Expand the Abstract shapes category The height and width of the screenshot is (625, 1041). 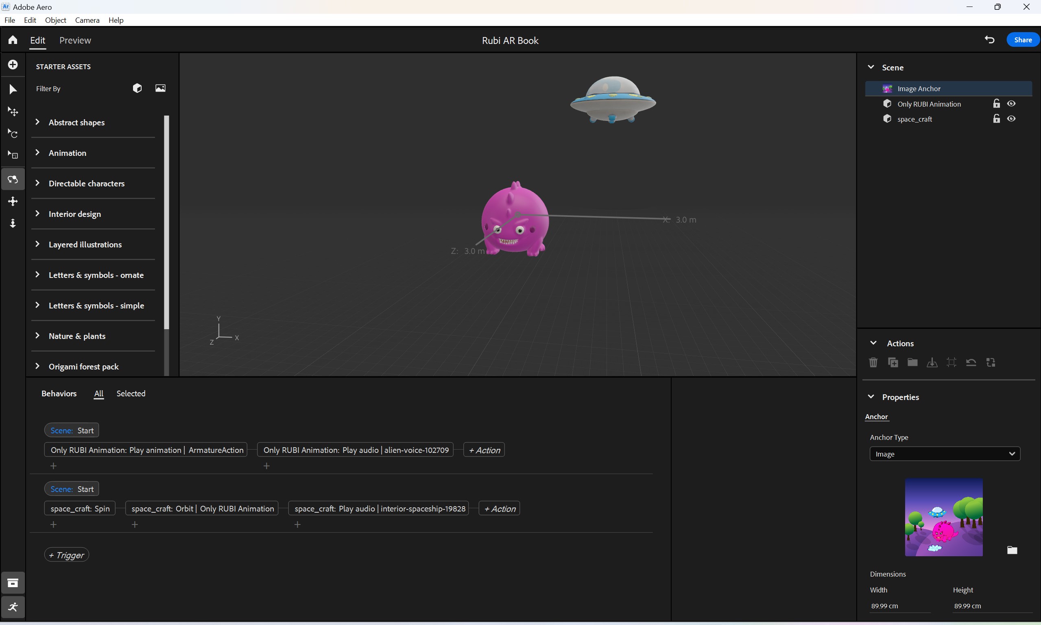38,122
